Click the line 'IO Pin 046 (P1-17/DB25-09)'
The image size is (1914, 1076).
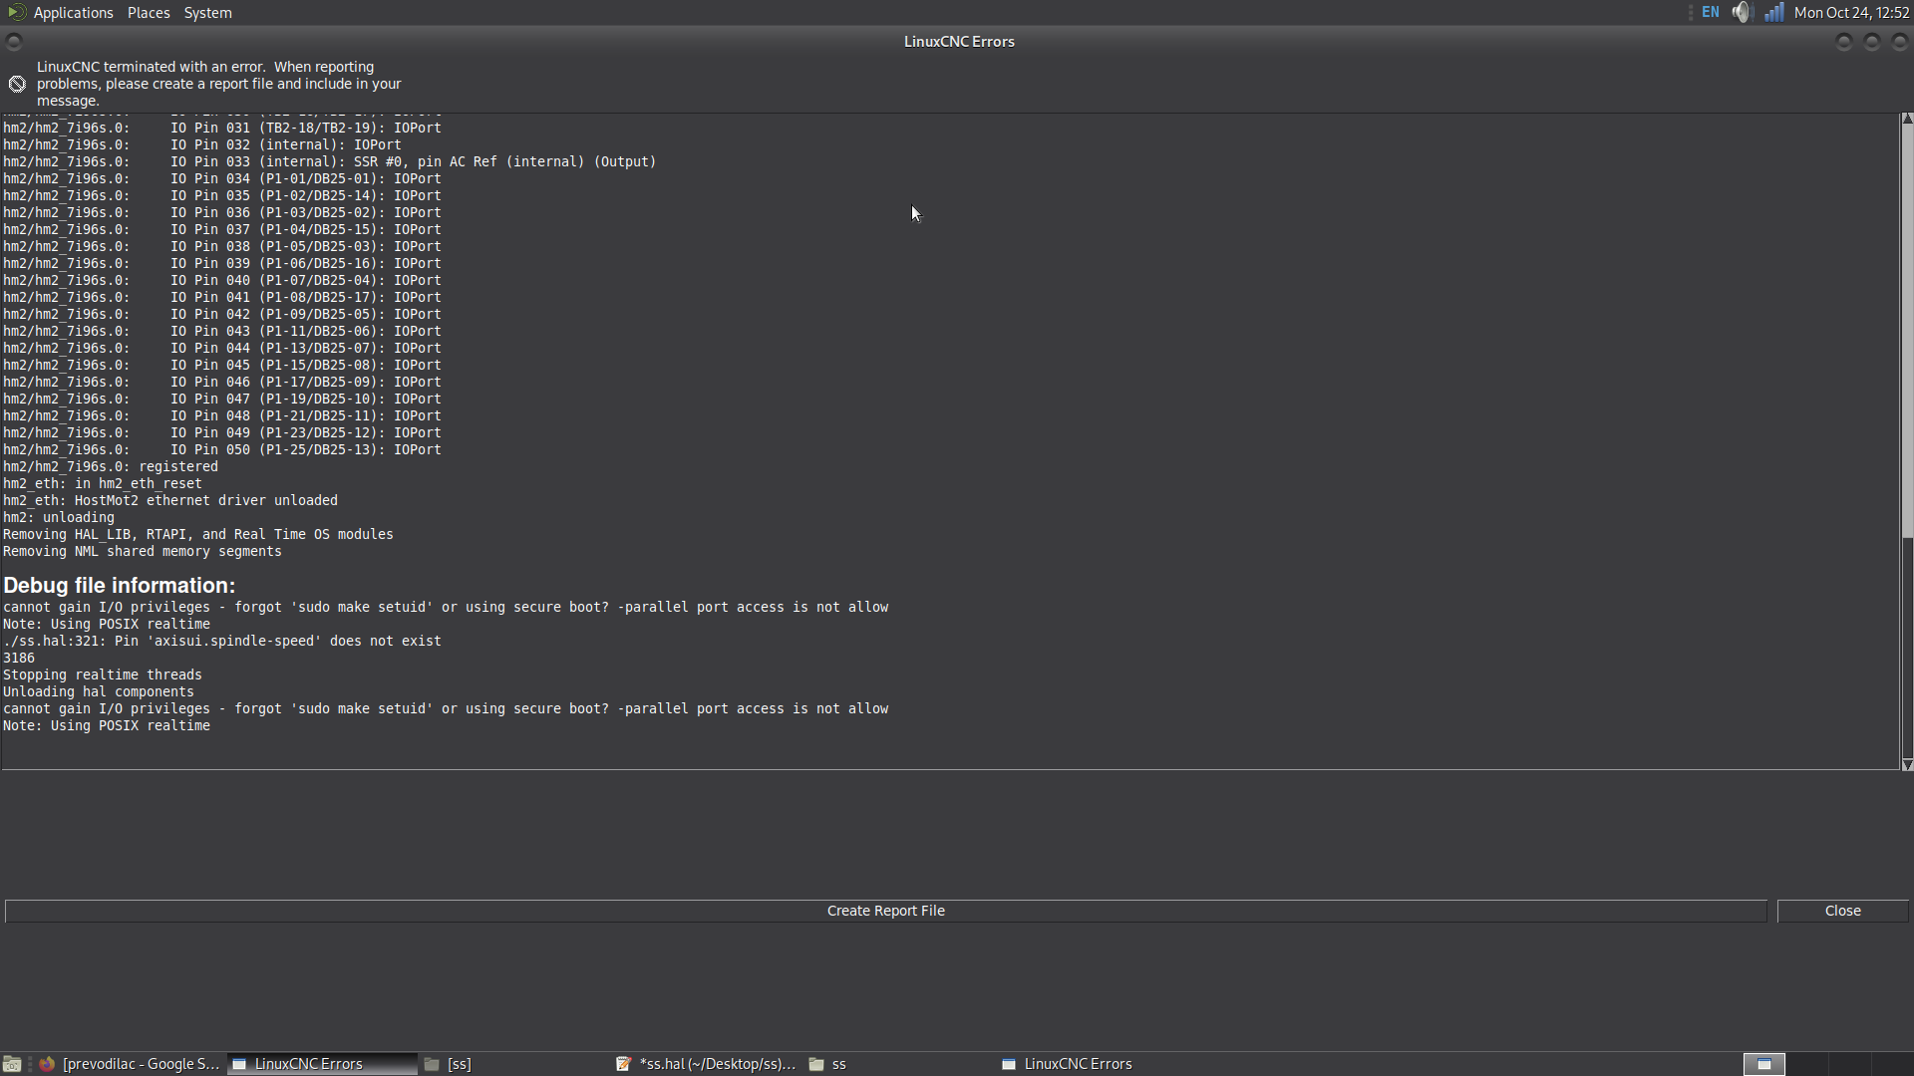[x=222, y=382]
